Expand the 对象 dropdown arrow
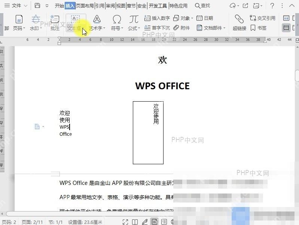 (192, 18)
